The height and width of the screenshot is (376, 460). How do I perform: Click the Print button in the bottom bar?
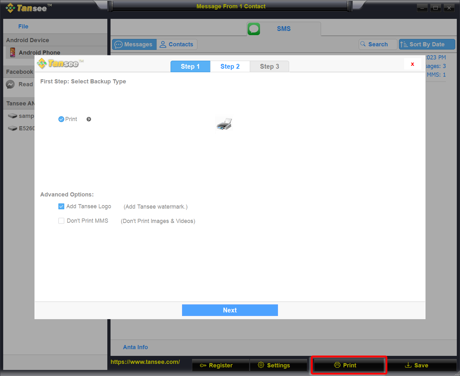click(349, 365)
